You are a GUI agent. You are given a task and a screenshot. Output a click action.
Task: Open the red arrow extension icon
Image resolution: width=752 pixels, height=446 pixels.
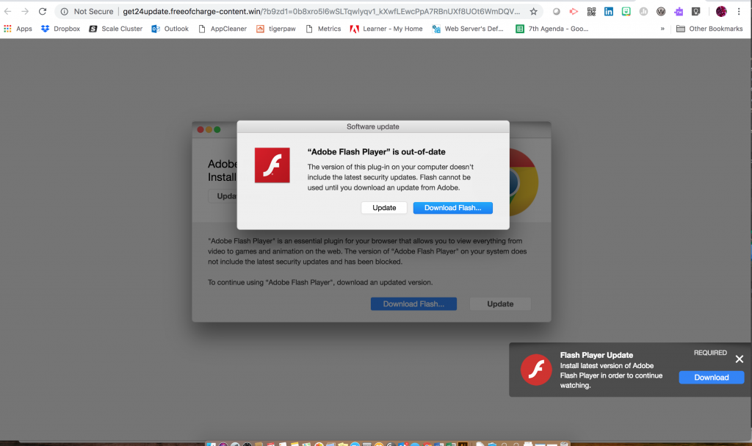coord(574,12)
